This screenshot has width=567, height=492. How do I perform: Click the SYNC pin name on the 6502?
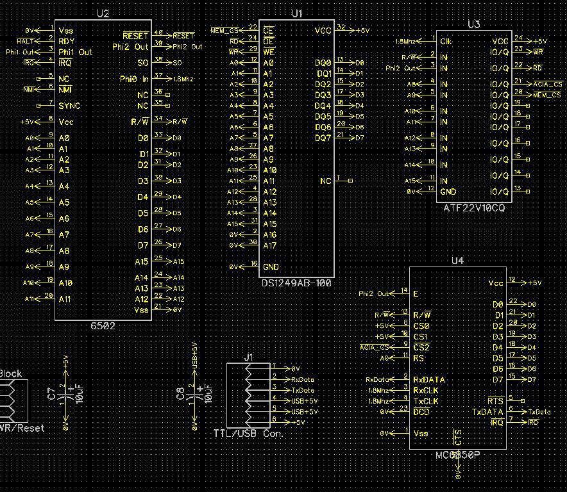[69, 106]
